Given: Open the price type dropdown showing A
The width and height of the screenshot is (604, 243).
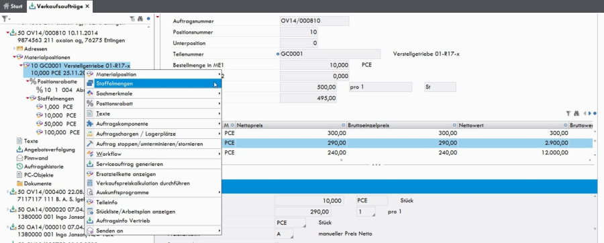Looking at the screenshot, I should [x=285, y=234].
